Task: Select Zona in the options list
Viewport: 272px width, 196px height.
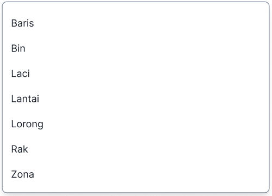Action: pyautogui.click(x=136, y=174)
